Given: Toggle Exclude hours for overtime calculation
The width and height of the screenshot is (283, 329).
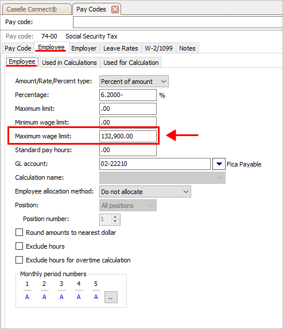Looking at the screenshot, I should pos(20,260).
